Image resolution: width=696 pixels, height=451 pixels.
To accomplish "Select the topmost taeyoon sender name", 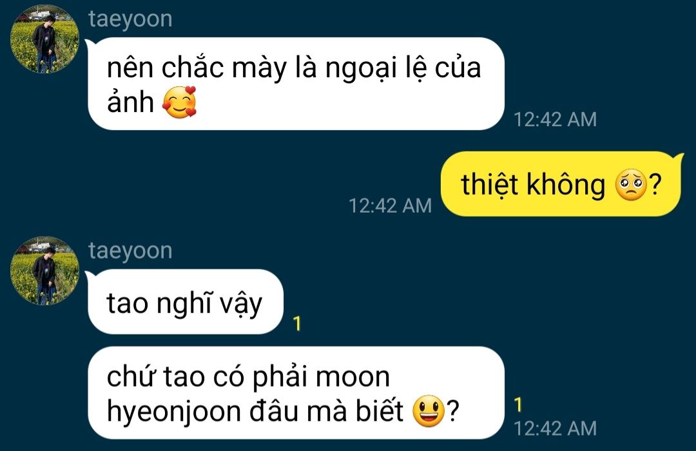I will [130, 19].
